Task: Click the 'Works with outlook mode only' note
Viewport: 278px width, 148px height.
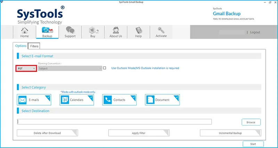Action: coord(78,92)
